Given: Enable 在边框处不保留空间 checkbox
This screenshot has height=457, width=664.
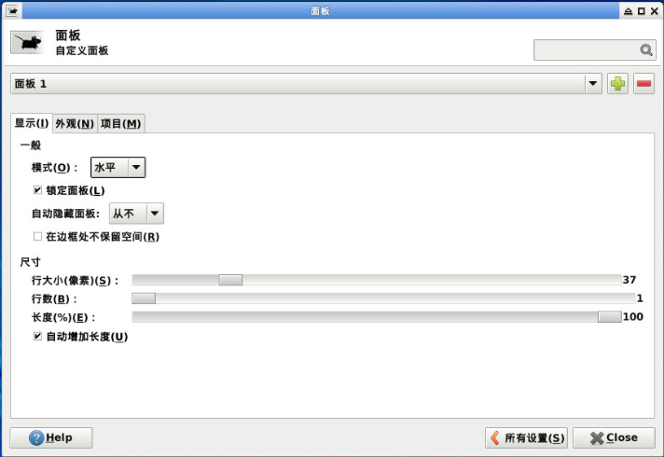Looking at the screenshot, I should point(38,237).
